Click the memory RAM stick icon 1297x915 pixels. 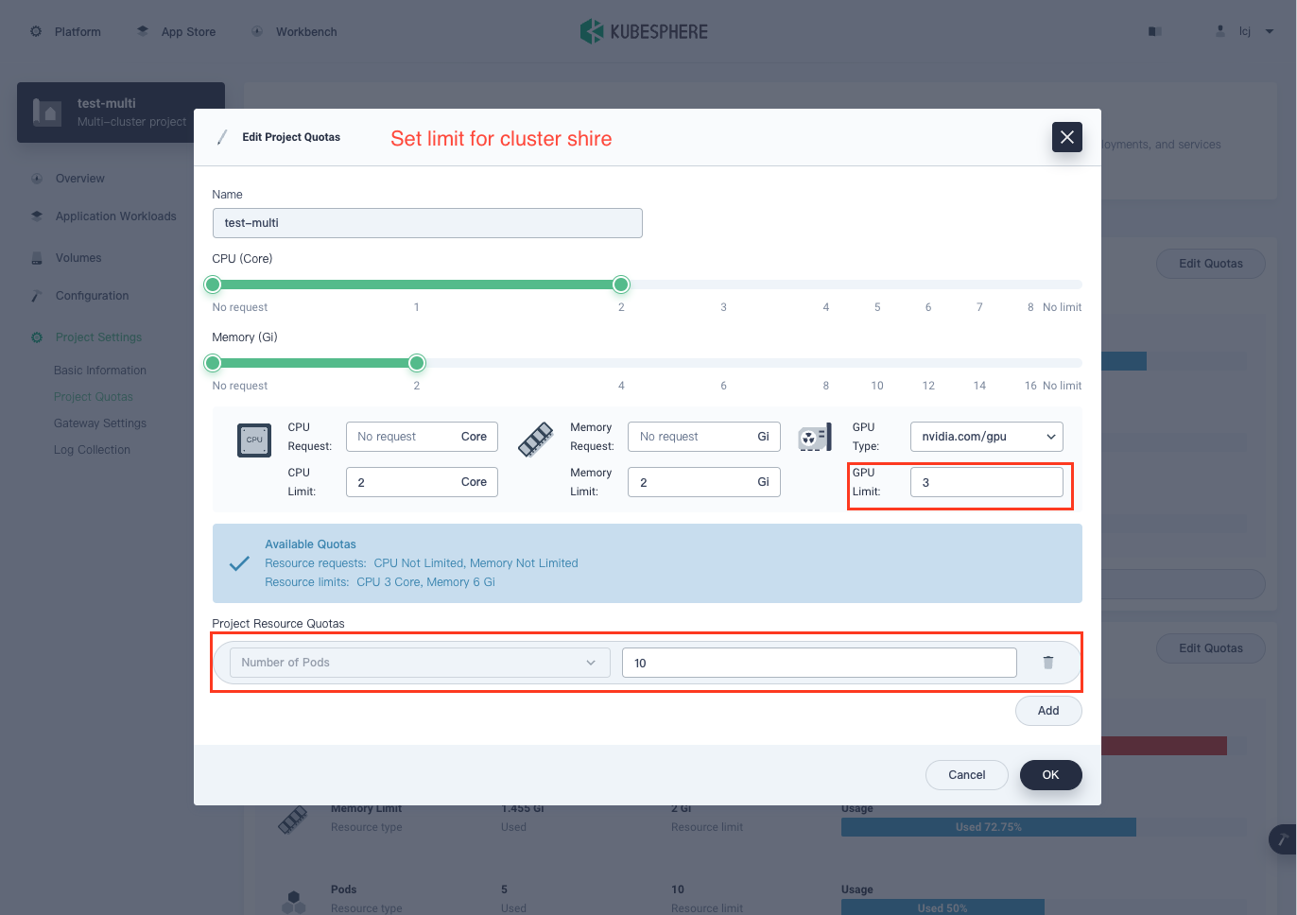click(535, 440)
